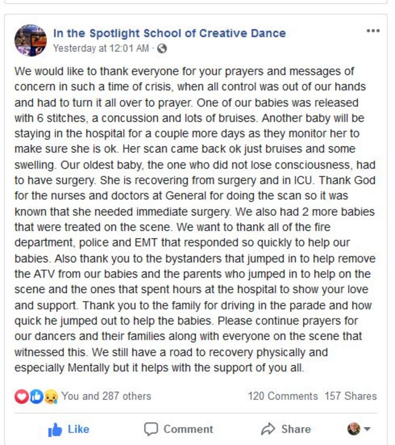Click the heart Love reaction icon
This screenshot has height=445, width=395.
click(x=22, y=396)
